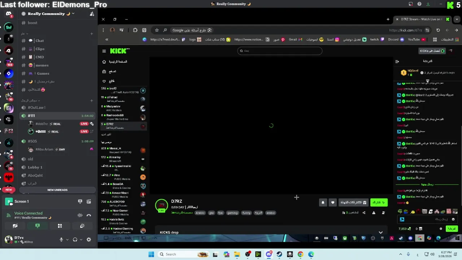Image resolution: width=462 pixels, height=260 pixels.
Task: Open noise suppression waveform icon
Action: 80,215
